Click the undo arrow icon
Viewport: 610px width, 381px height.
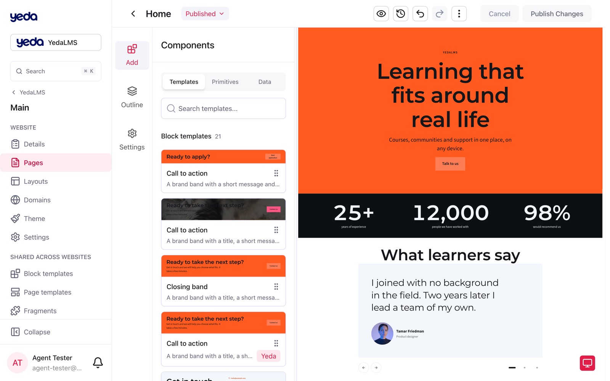click(420, 14)
